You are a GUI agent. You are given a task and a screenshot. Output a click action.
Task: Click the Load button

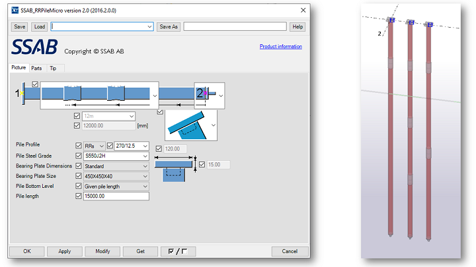(x=40, y=26)
